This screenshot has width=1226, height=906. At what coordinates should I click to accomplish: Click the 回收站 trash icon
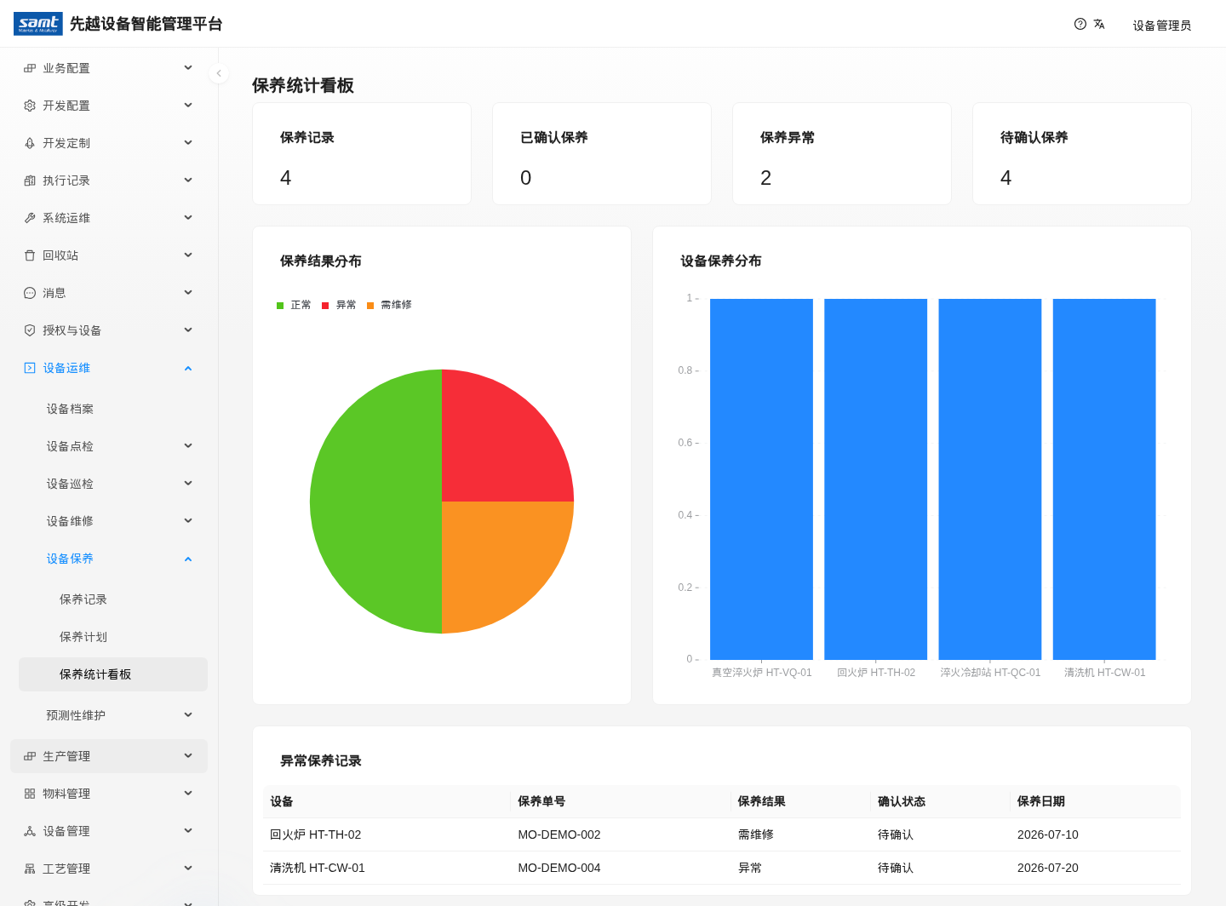pyautogui.click(x=30, y=255)
